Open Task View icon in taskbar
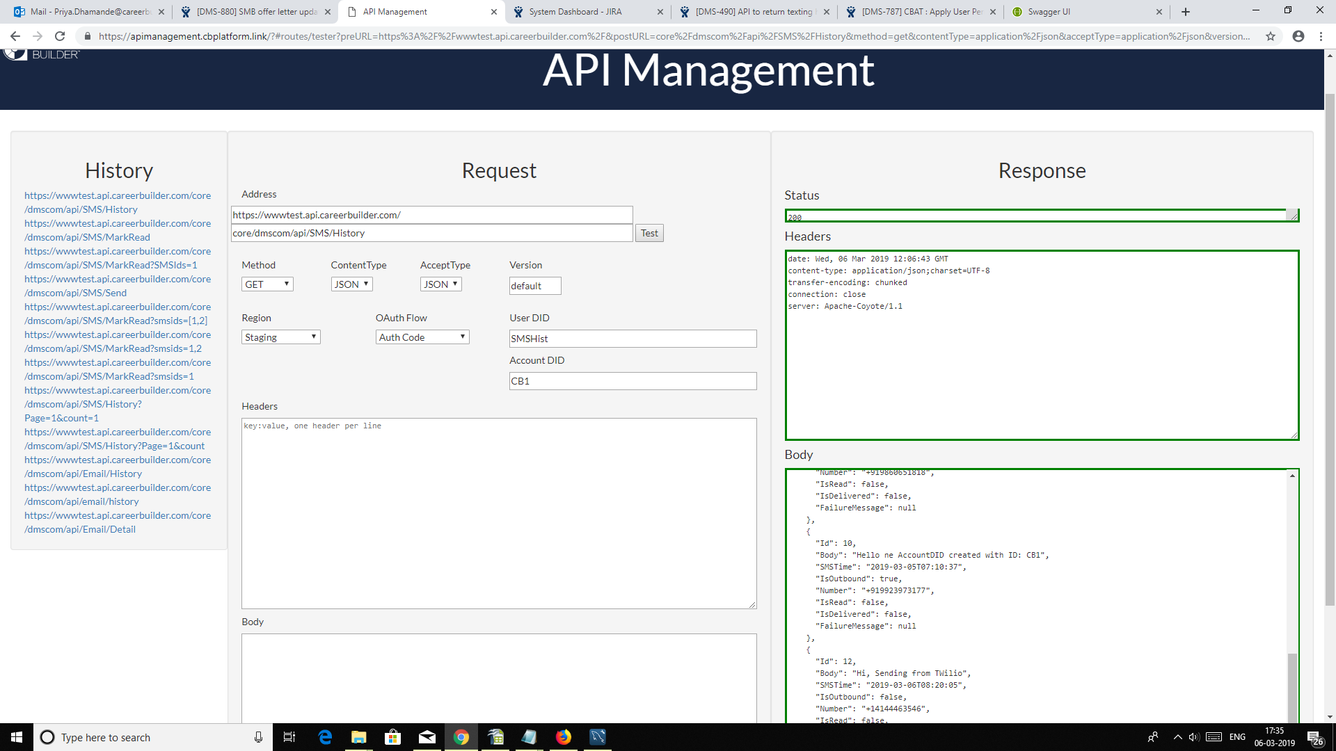Viewport: 1336px width, 751px height. (289, 737)
